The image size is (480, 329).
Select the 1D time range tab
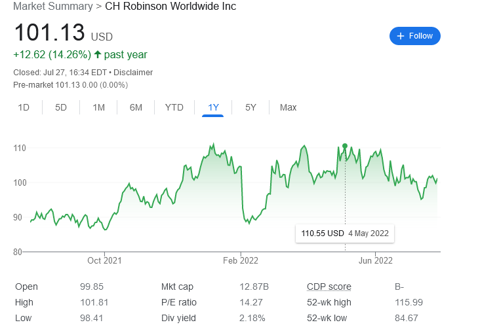tap(24, 107)
